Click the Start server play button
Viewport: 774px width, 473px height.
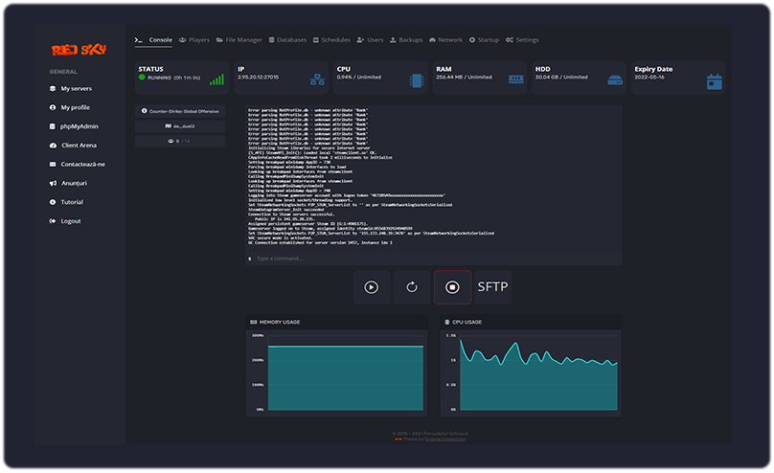point(372,287)
